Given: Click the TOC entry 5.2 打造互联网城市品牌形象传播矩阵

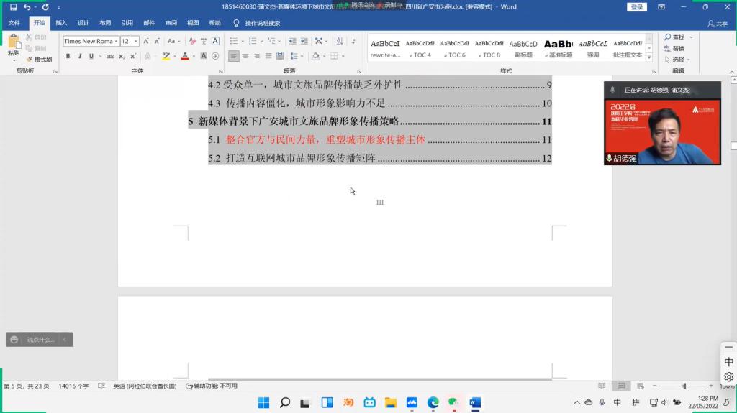Looking at the screenshot, I should pos(380,158).
